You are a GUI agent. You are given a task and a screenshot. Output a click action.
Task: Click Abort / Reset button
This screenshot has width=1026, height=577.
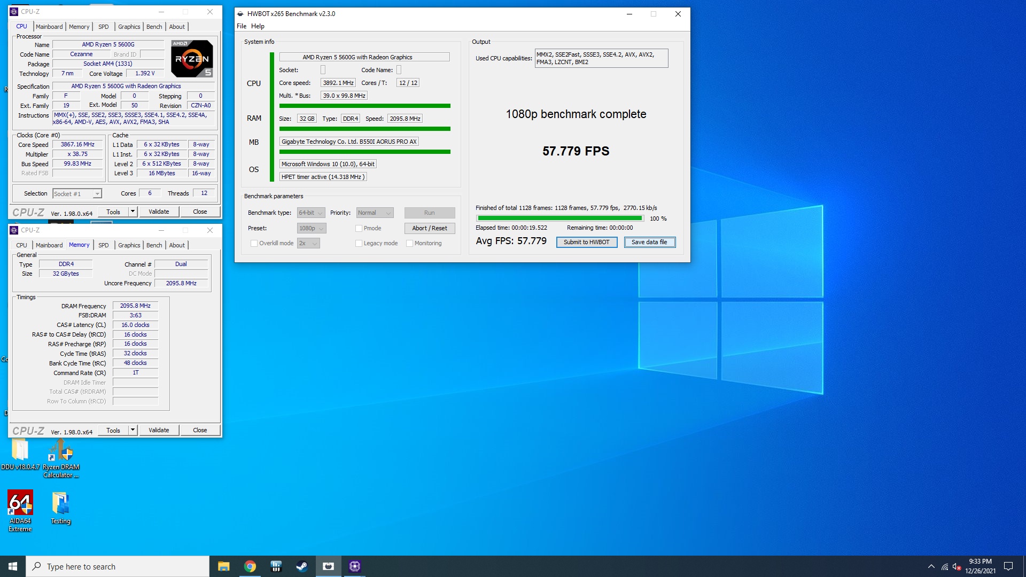[x=430, y=228]
